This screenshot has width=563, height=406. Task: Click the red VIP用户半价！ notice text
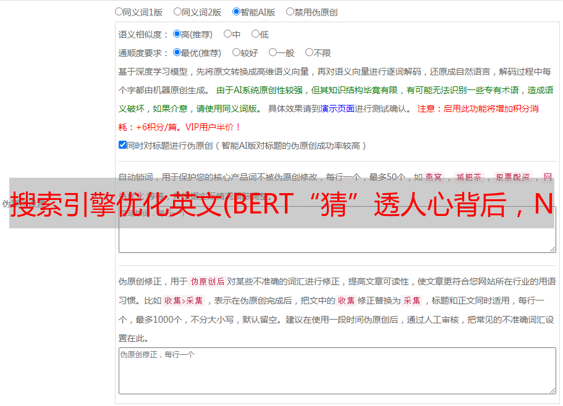click(x=213, y=127)
